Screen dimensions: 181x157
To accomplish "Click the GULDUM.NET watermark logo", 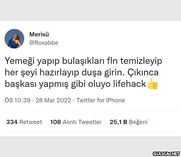I will click(x=167, y=154).
